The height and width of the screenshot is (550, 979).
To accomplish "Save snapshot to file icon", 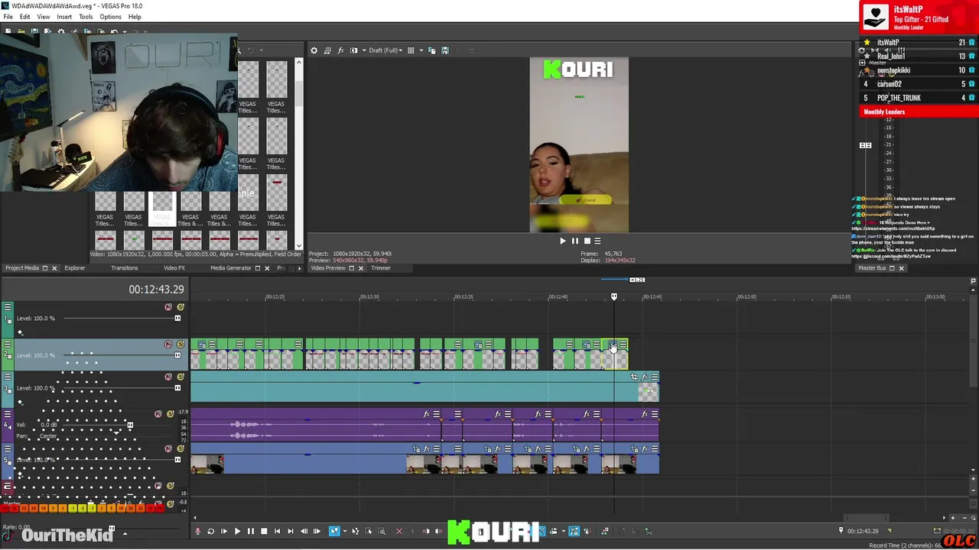I will (445, 50).
